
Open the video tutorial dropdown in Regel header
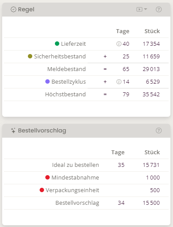point(146,9)
